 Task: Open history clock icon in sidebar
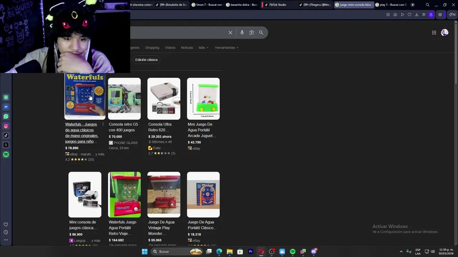tap(6, 232)
